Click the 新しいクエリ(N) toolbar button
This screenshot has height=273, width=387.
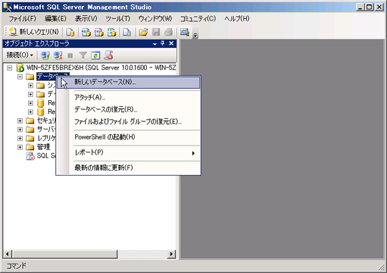pyautogui.click(x=34, y=32)
